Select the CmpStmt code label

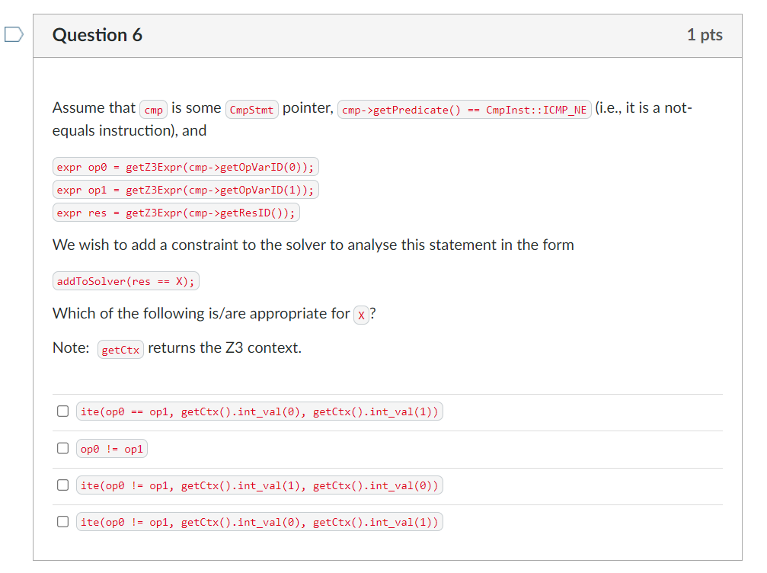tap(251, 109)
